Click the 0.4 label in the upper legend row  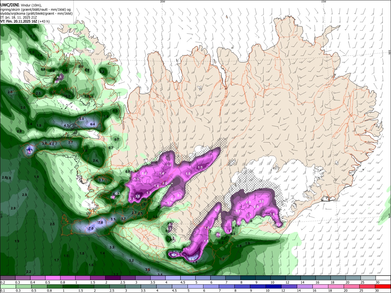32,282
